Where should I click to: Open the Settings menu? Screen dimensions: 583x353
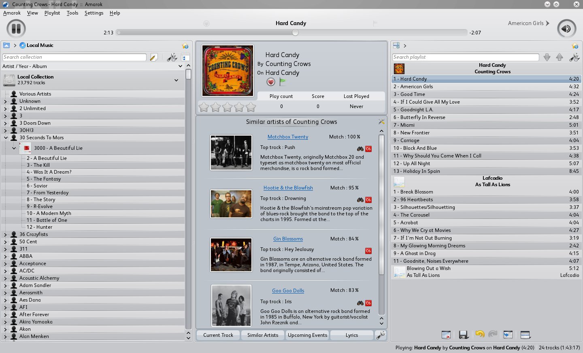[x=94, y=13]
